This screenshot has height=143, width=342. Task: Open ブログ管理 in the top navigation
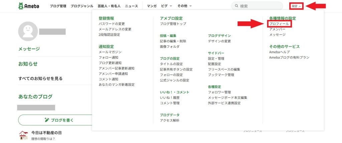pyautogui.click(x=58, y=6)
